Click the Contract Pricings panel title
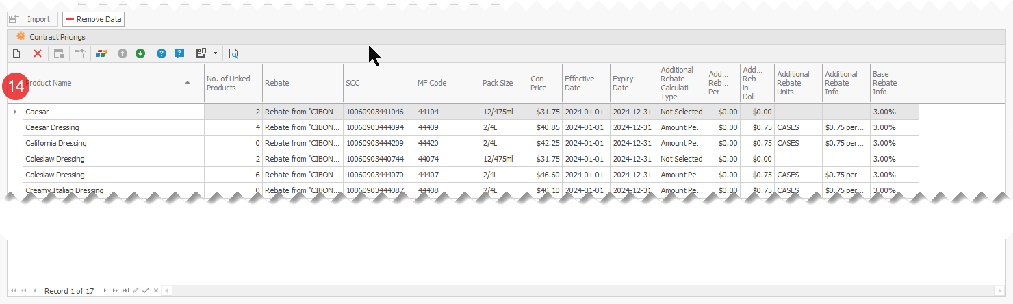Image resolution: width=1013 pixels, height=304 pixels. tap(57, 37)
